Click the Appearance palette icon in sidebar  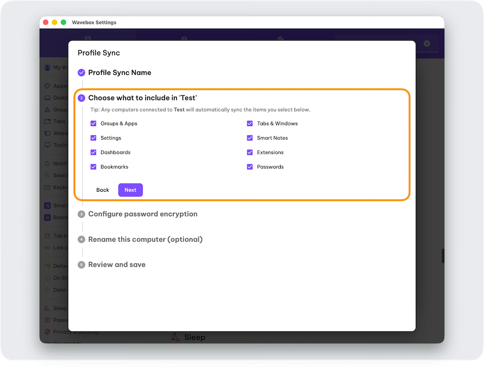(47, 86)
